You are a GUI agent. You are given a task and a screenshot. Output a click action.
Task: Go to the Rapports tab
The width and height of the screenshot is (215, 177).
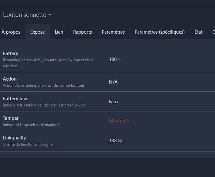point(82,32)
